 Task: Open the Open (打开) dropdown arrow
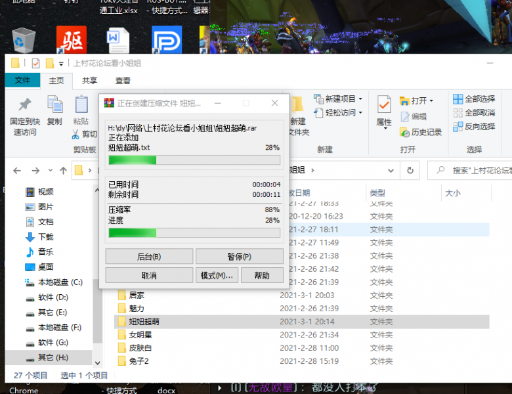click(x=431, y=100)
